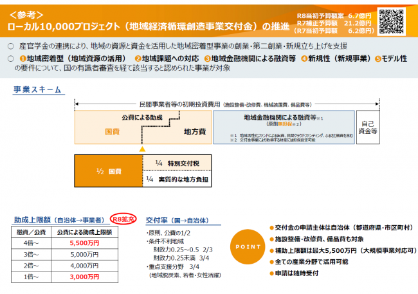
Task: Click the orange triangle marker below 公費による助成
Action: 142,149
